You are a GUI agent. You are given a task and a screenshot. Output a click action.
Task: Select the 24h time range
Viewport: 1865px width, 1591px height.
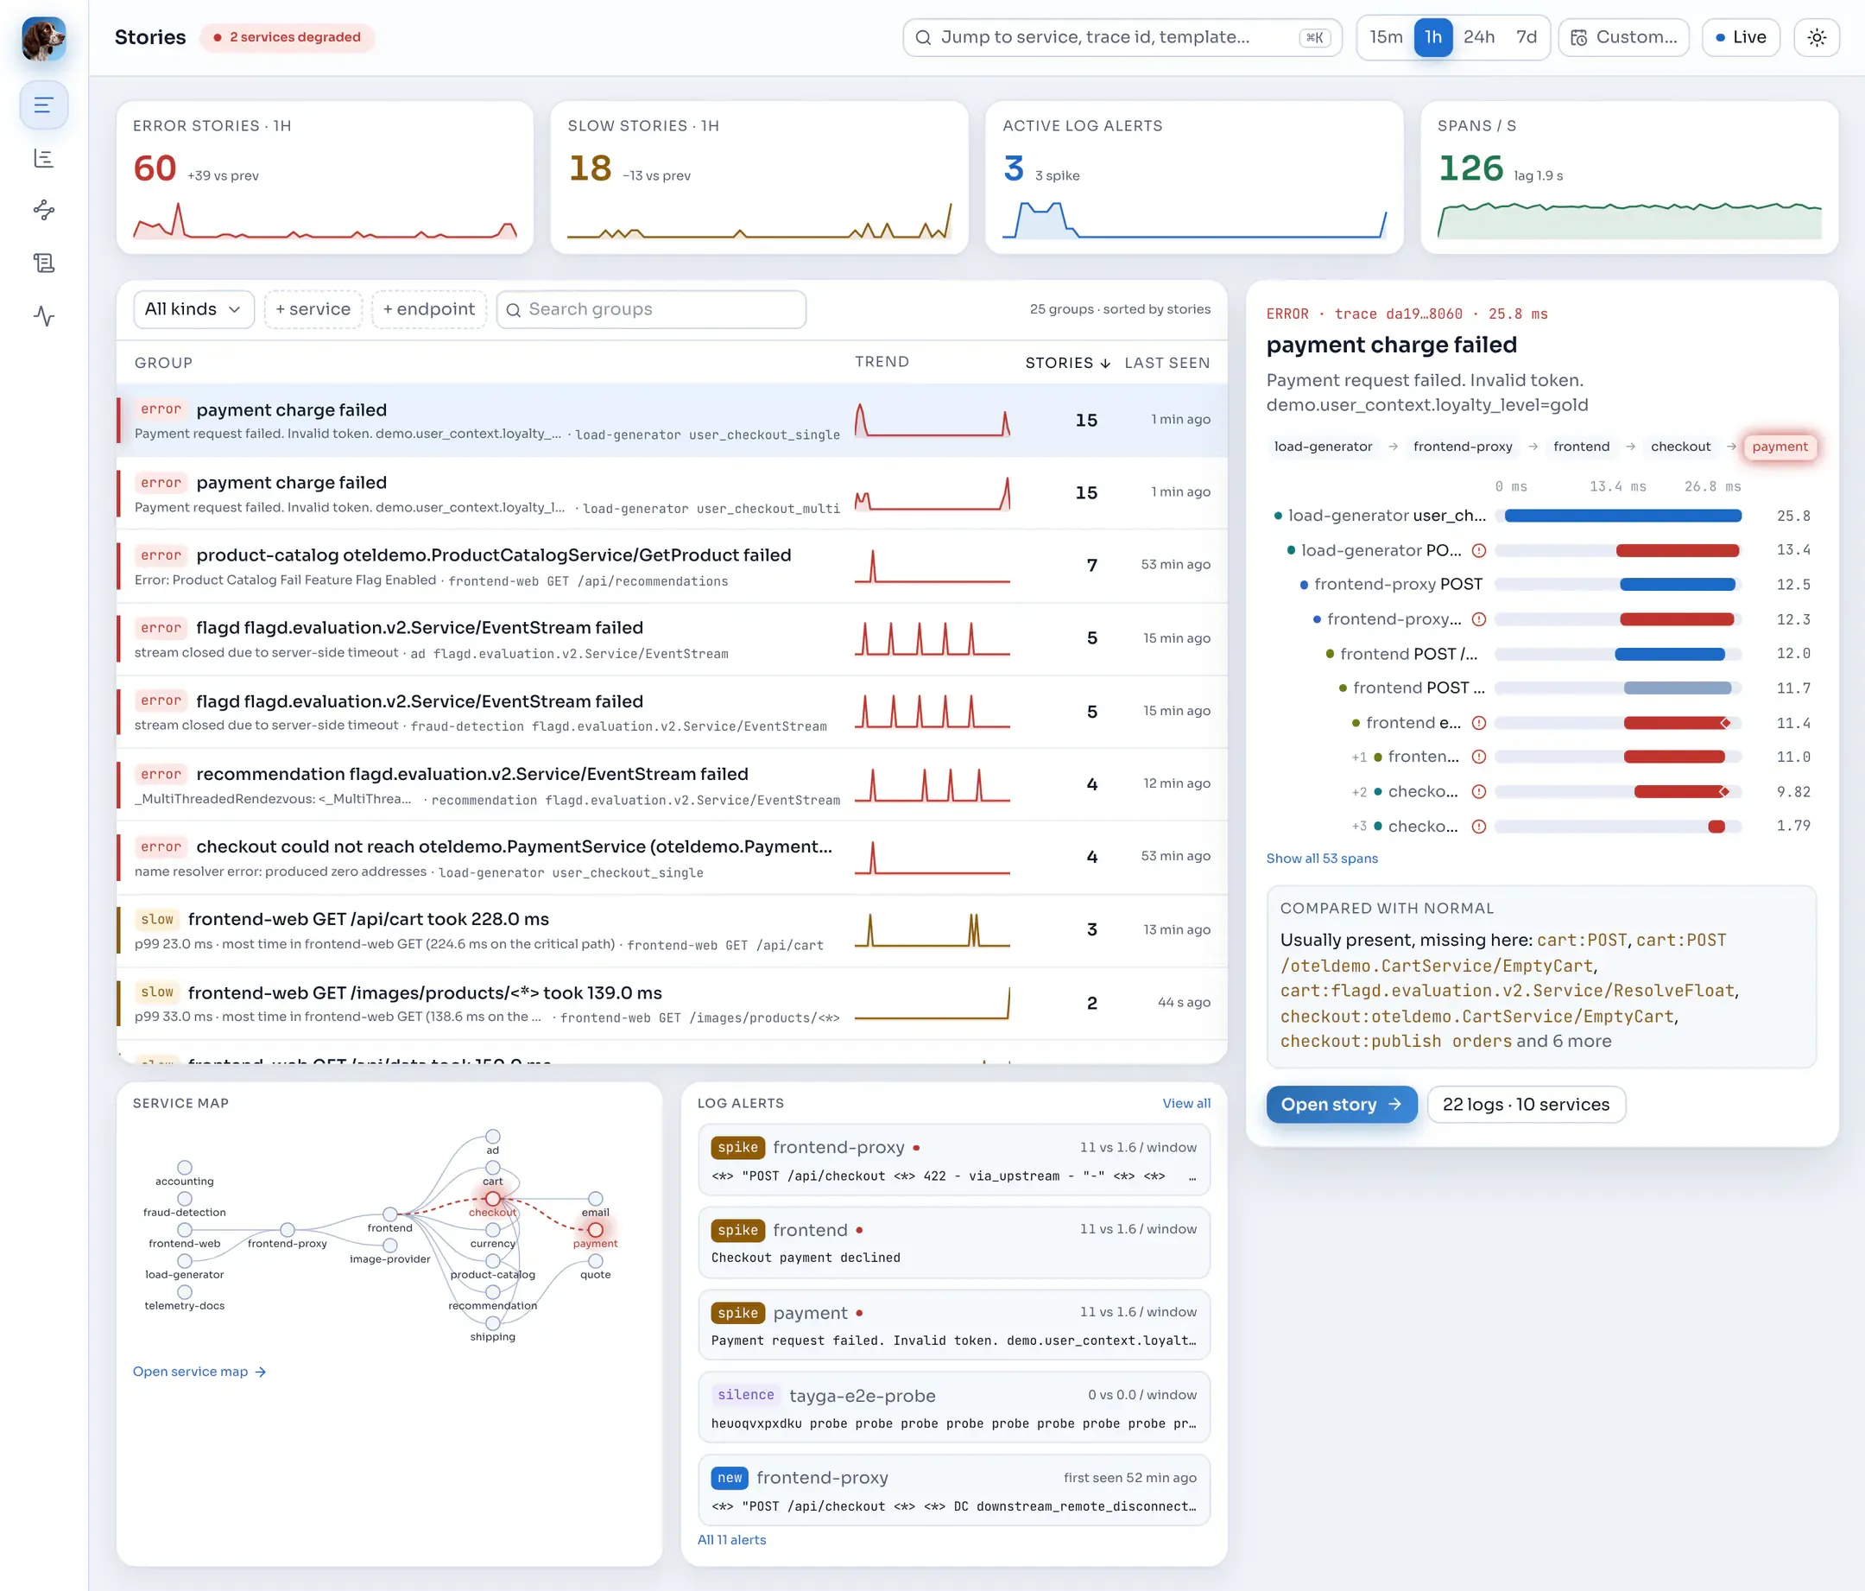point(1478,38)
